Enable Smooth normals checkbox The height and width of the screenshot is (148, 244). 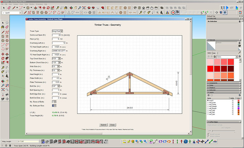[208, 134]
